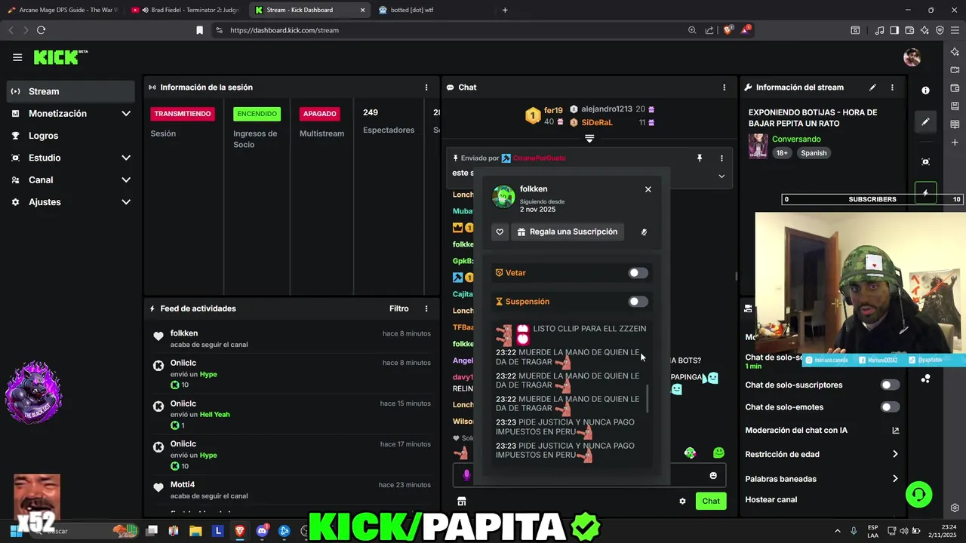This screenshot has height=543, width=966.
Task: Open Moderación del chat con IA external link
Action: click(x=896, y=431)
